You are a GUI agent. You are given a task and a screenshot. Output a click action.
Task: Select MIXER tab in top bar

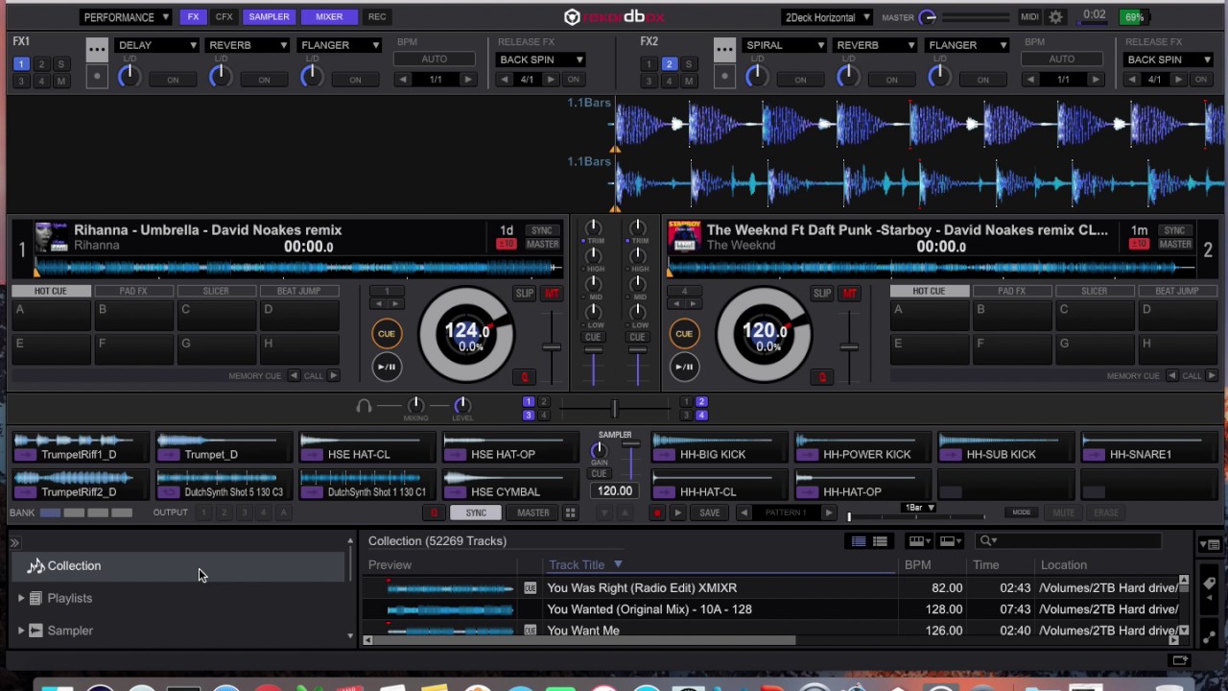click(x=329, y=17)
